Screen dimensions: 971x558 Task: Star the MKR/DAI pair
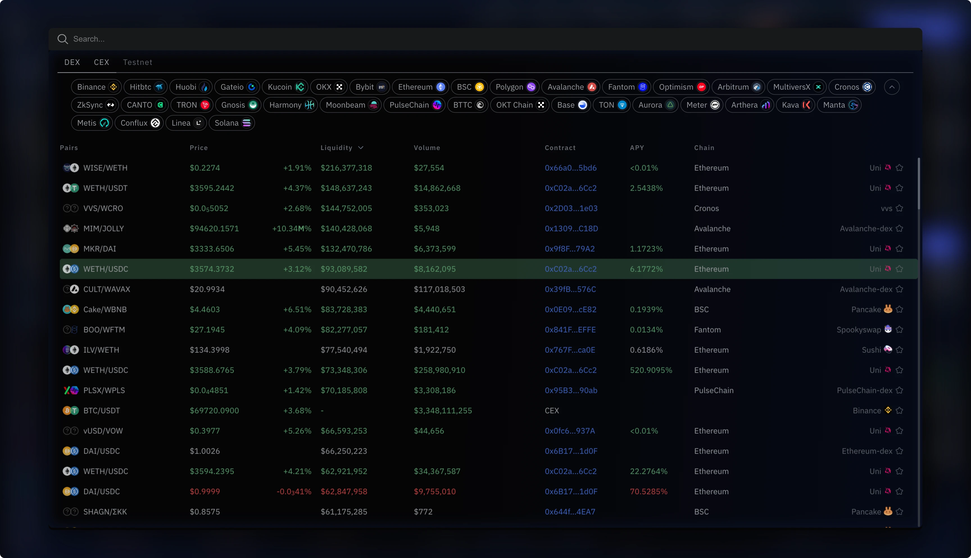[899, 249]
